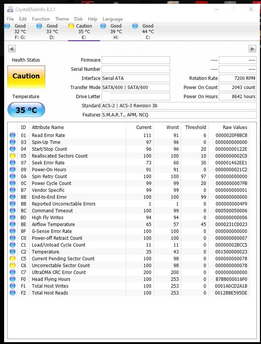Click the status icon for Command Timeout

[13, 210]
